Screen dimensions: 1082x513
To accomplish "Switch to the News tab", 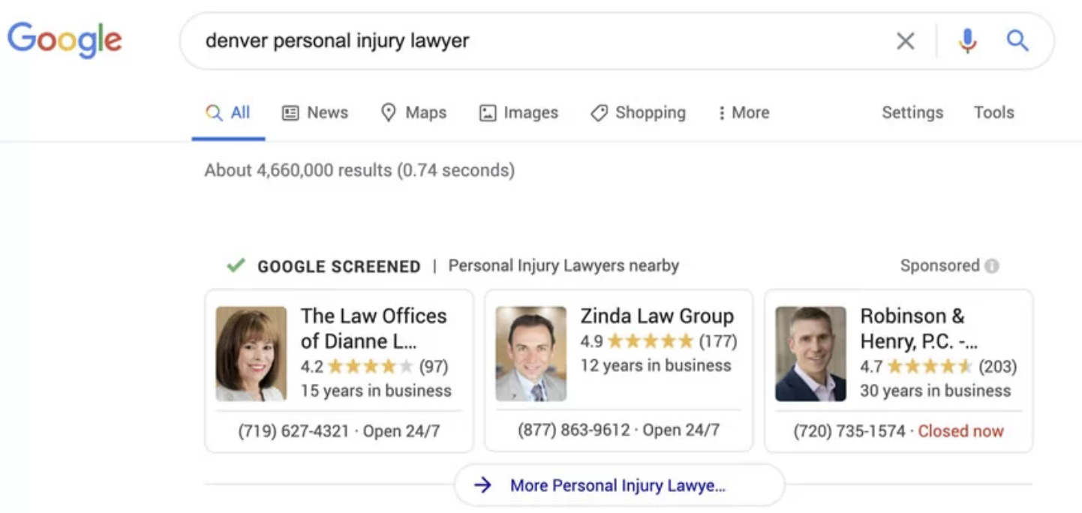I will (x=315, y=112).
